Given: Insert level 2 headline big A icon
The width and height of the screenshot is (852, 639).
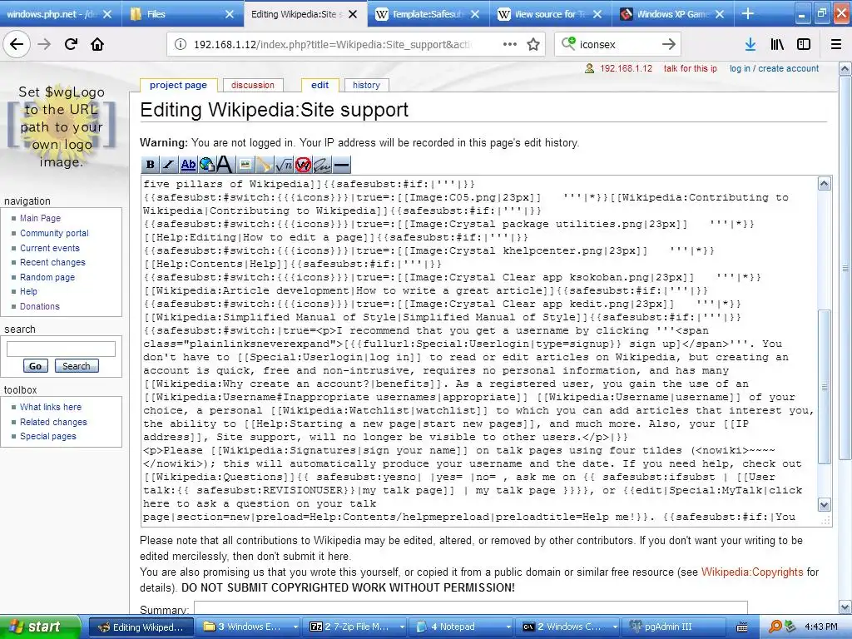Looking at the screenshot, I should [225, 165].
